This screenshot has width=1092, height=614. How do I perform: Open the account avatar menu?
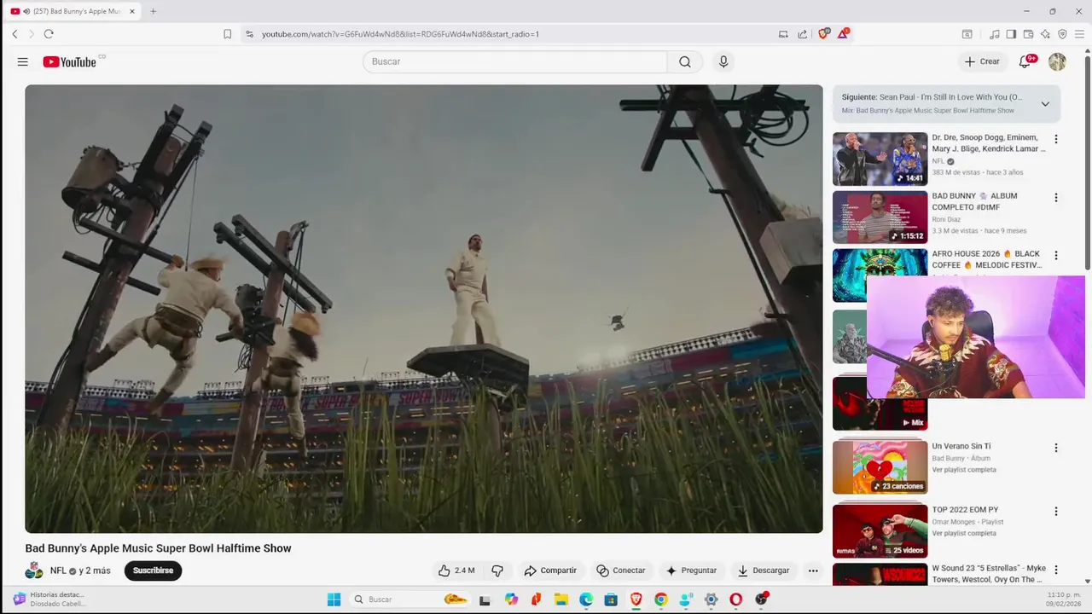(x=1057, y=61)
